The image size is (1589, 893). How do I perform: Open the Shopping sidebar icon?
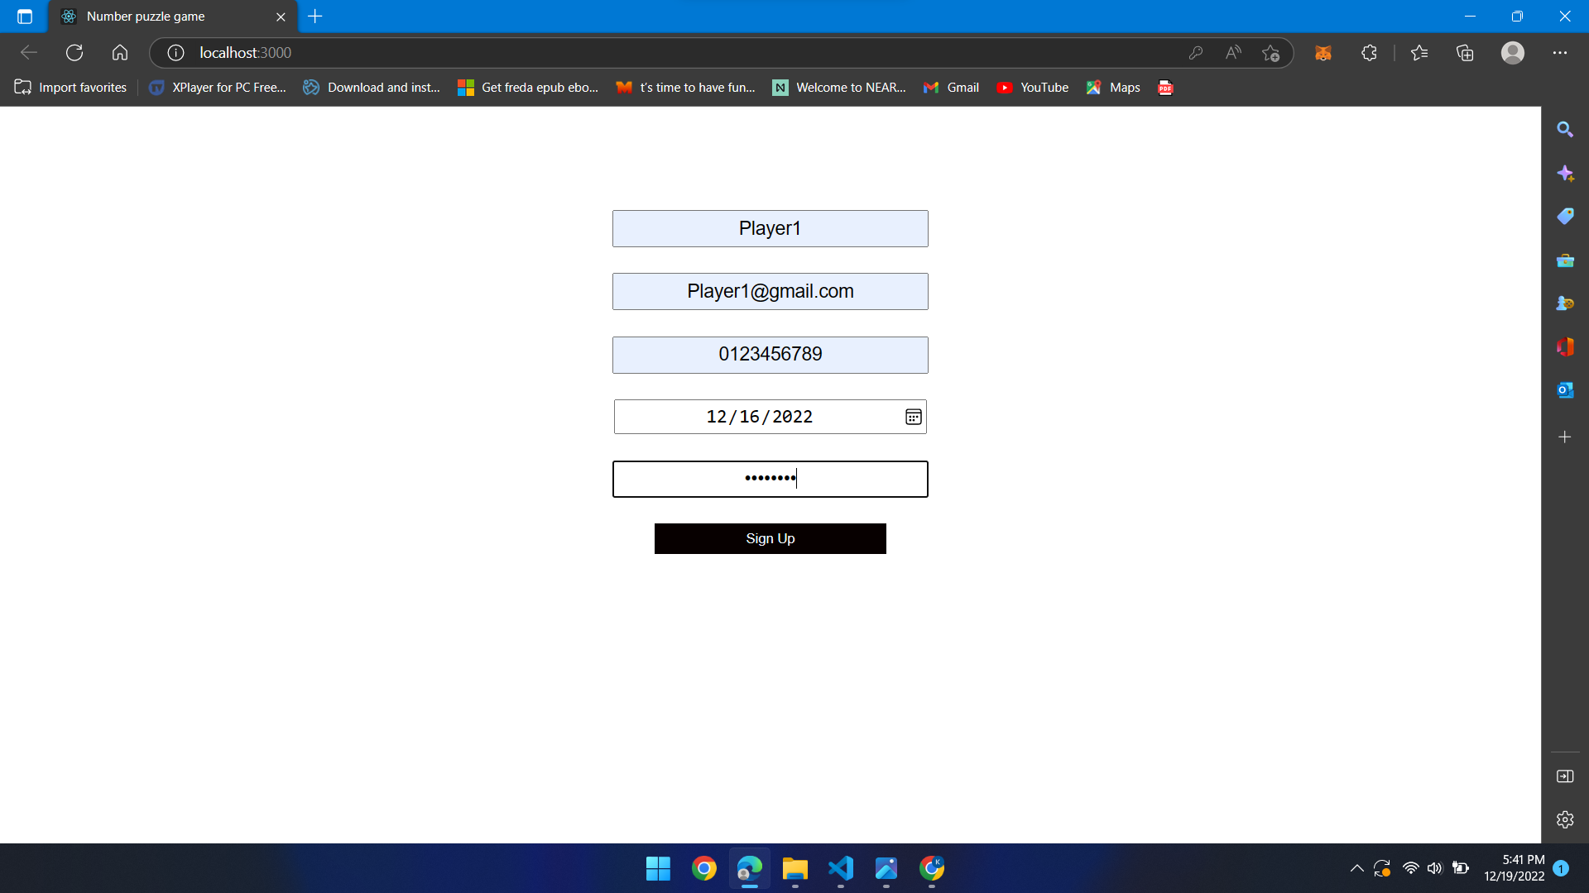click(1566, 216)
